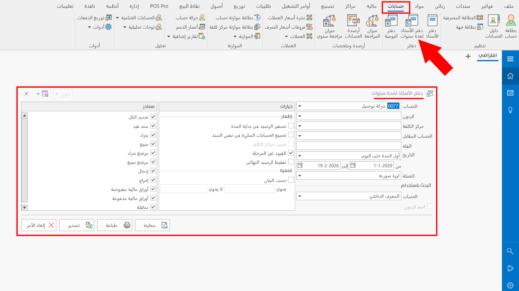Open بطاقة موازنة مركز كلفة
Viewport: 519px width, 291px height.
235,27
